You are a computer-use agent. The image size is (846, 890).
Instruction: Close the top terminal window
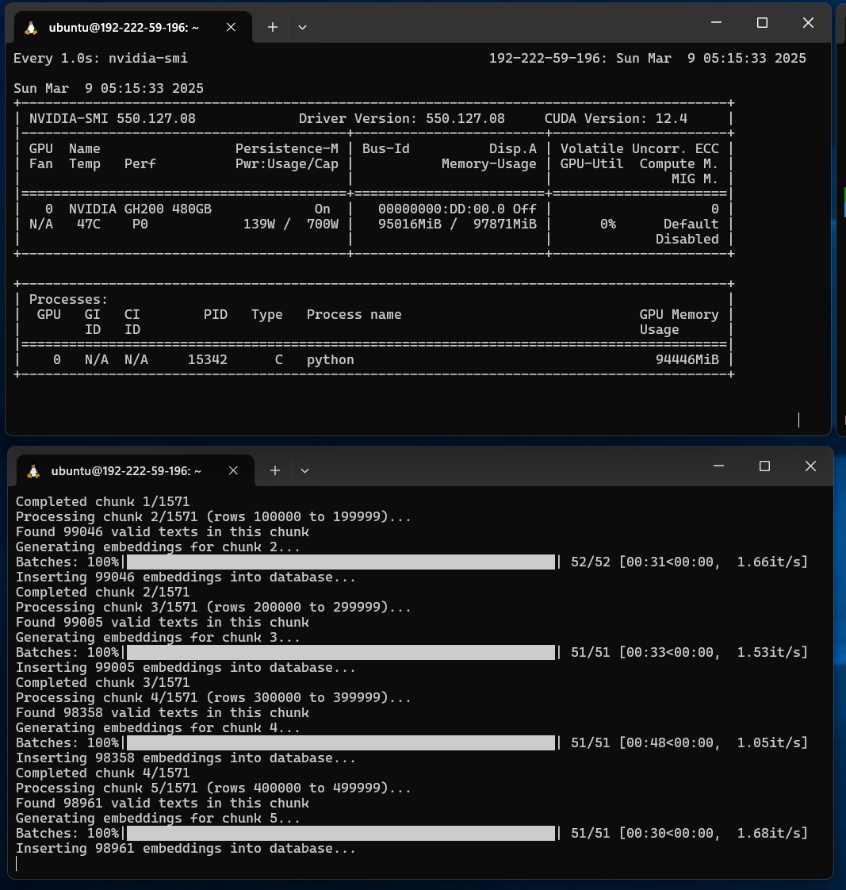click(809, 23)
